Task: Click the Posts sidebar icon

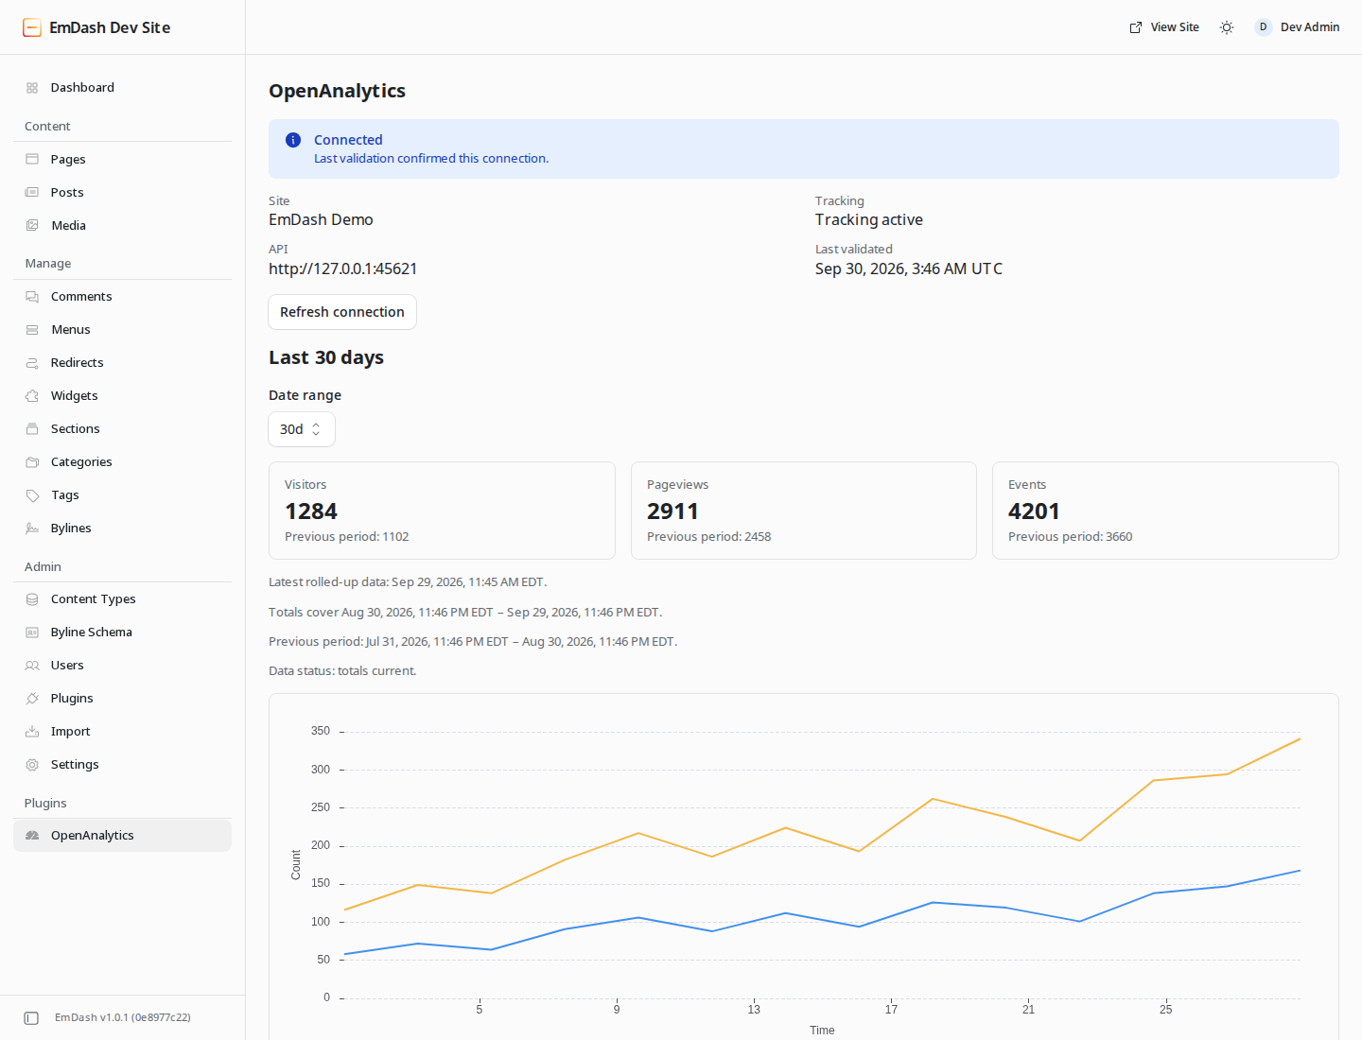Action: [32, 192]
